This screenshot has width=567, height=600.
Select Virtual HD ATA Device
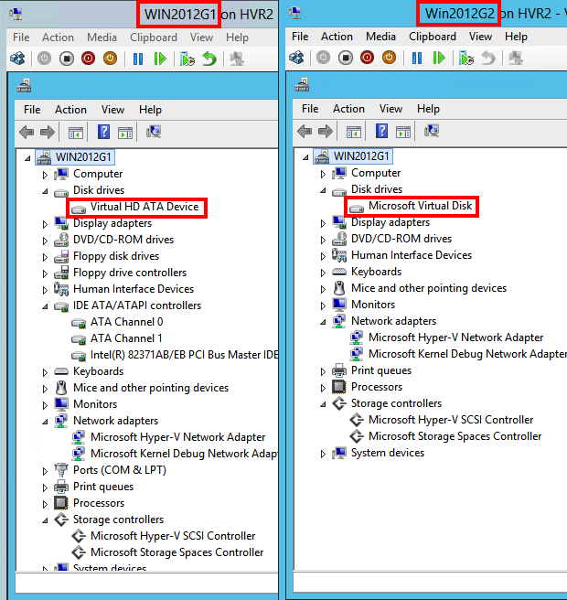[144, 207]
